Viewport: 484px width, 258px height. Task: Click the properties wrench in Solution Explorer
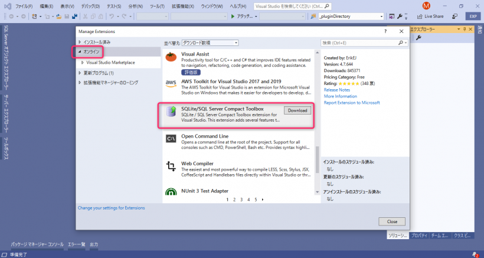coord(418,38)
